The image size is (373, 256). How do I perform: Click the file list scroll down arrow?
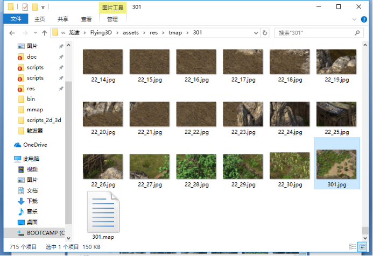pyautogui.click(x=365, y=238)
